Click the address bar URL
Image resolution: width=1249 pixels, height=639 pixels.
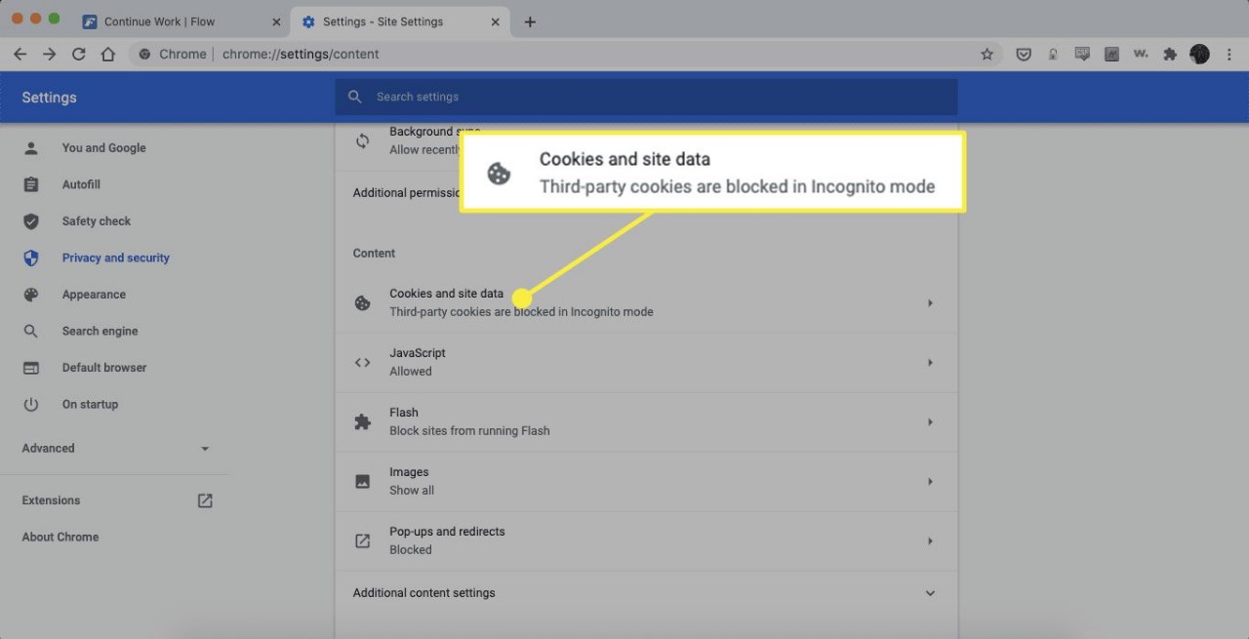pyautogui.click(x=301, y=55)
